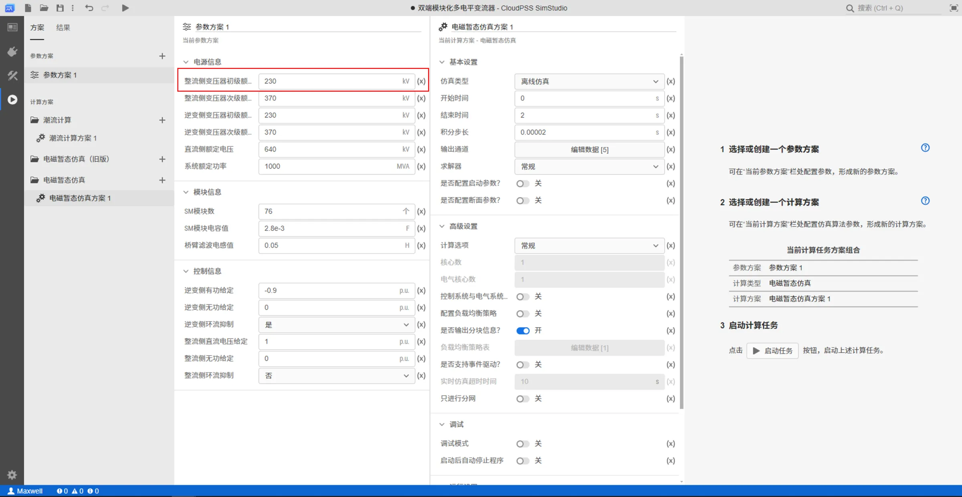The width and height of the screenshot is (962, 497).
Task: Click the 系统额定功率 input field
Action: (x=337, y=166)
